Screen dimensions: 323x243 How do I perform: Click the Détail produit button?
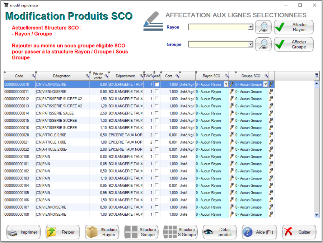point(220,232)
